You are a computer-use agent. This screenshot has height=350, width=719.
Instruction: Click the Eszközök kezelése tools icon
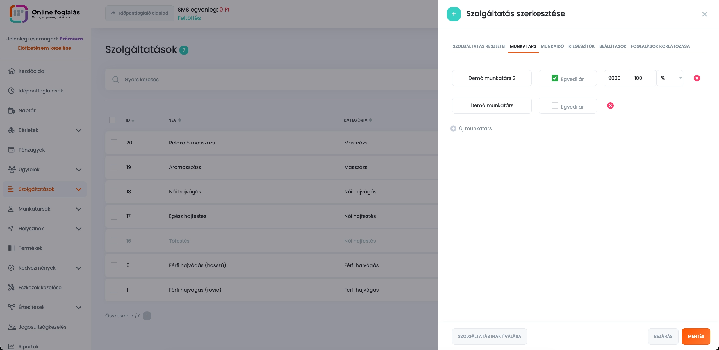click(x=11, y=288)
